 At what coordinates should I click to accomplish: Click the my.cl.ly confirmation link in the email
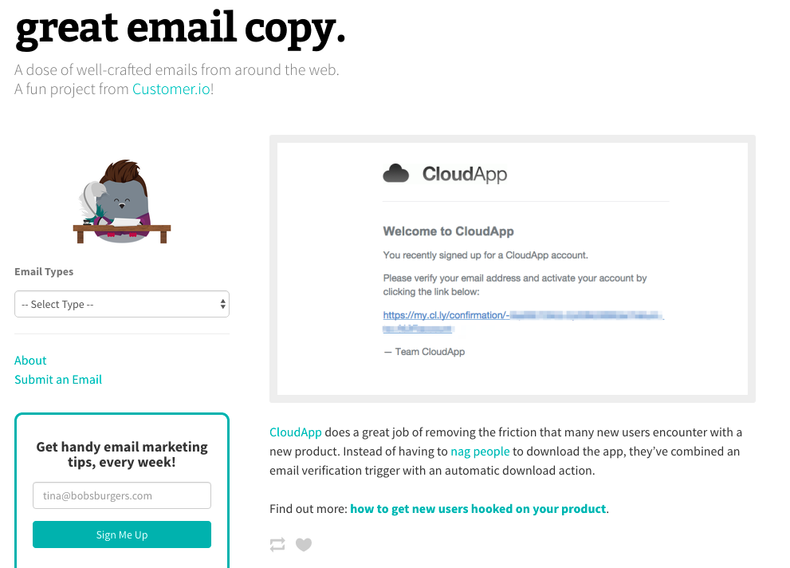tap(446, 316)
